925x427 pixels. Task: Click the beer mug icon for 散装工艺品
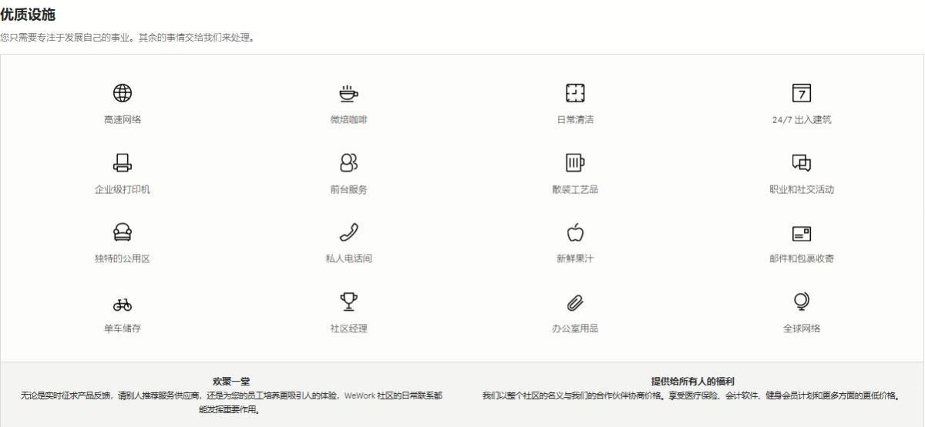[575, 162]
